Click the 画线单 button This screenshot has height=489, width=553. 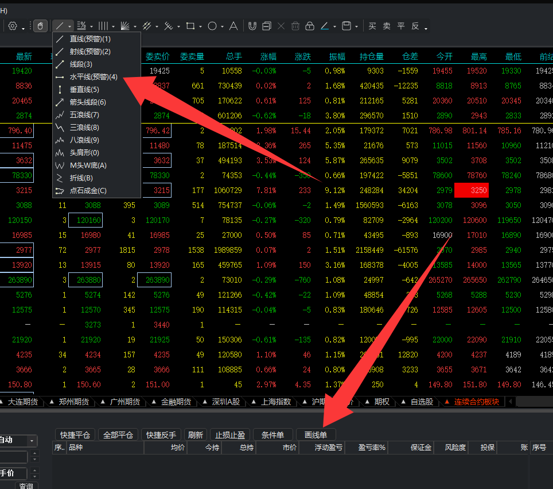[316, 435]
